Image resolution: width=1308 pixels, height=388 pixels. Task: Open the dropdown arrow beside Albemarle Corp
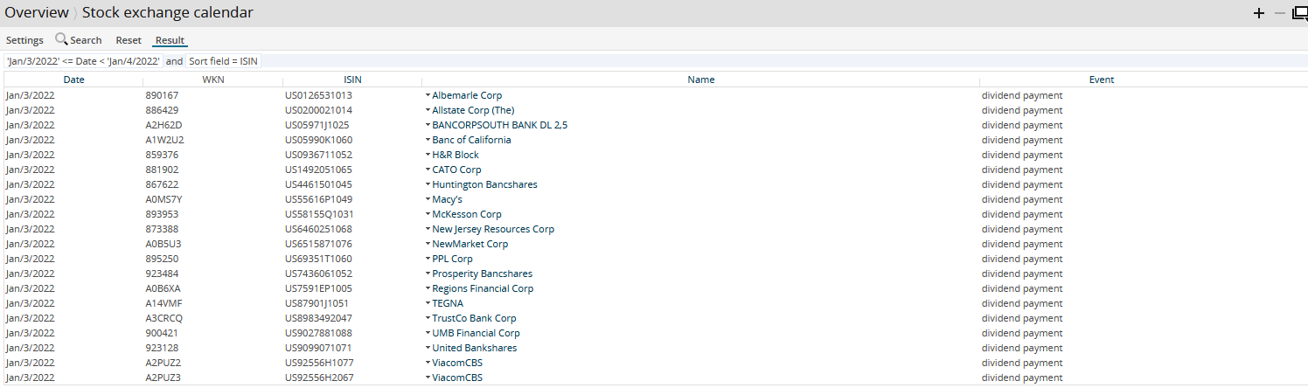428,95
